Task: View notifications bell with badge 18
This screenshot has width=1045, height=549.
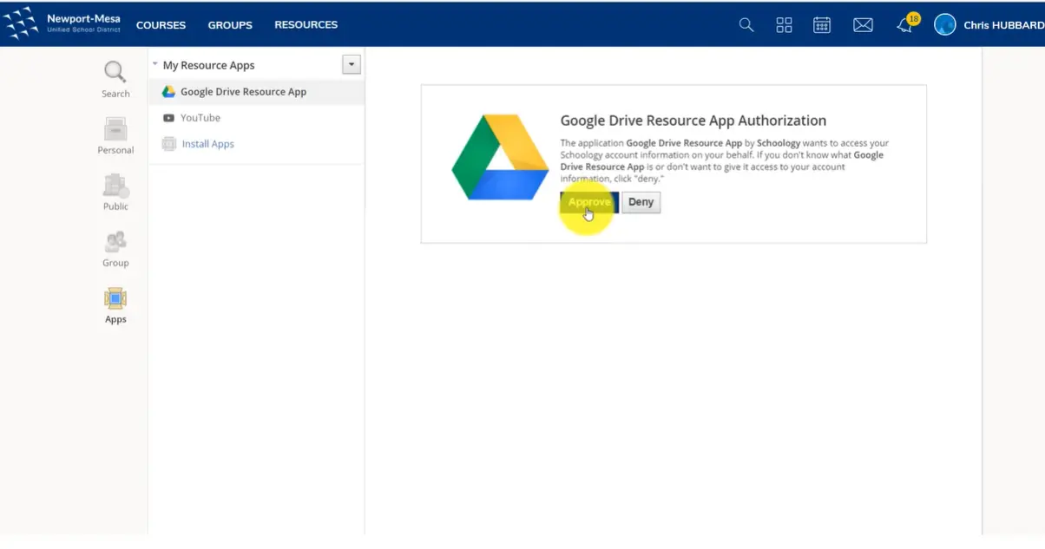Action: pyautogui.click(x=905, y=24)
